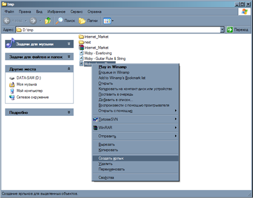Click the Views grid toolbar icon
The image size is (253, 198).
click(x=107, y=21)
